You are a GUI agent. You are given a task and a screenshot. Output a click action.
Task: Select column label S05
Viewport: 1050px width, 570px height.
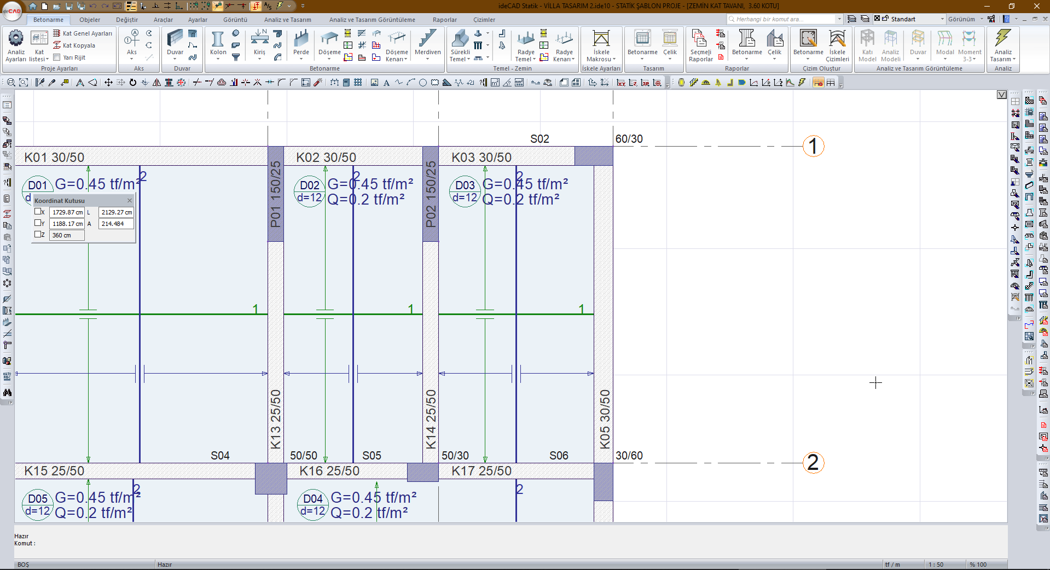coord(372,456)
